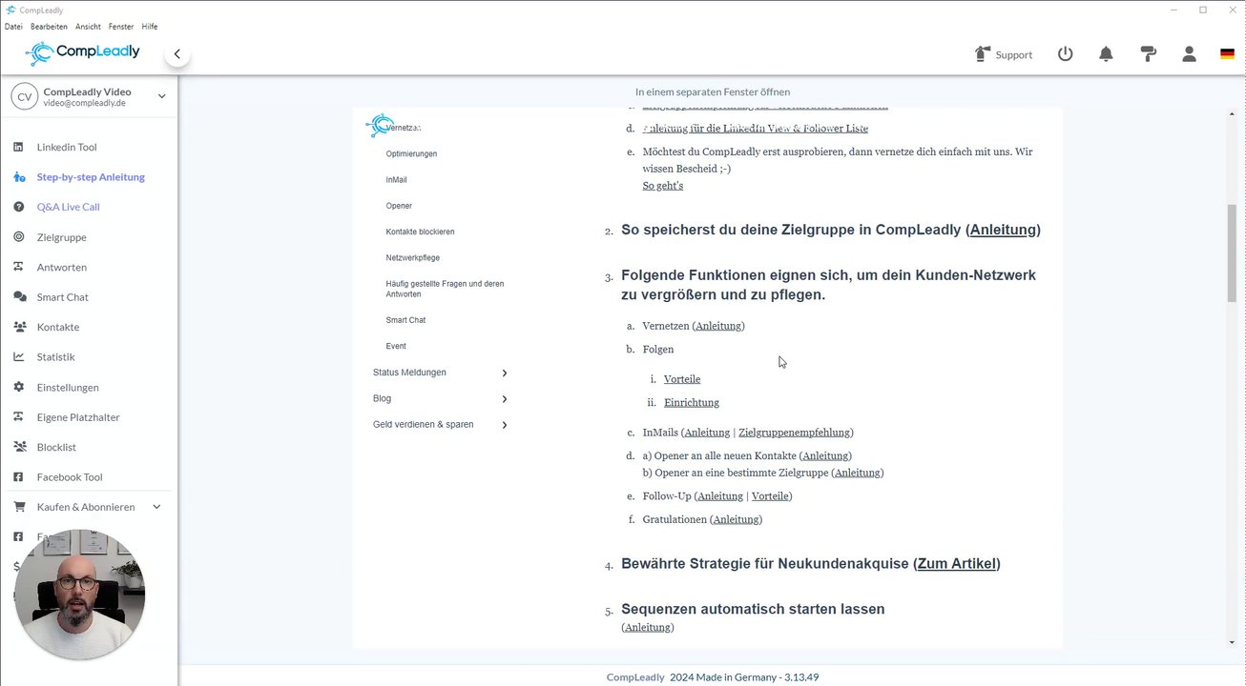Click the CompLeadly logo in header

click(x=83, y=52)
